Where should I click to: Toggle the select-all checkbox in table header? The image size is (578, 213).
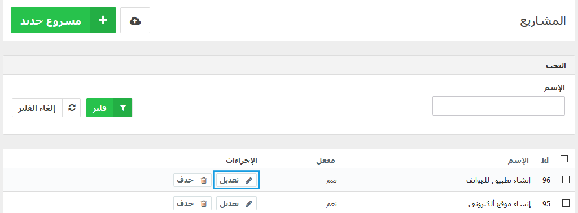(564, 158)
